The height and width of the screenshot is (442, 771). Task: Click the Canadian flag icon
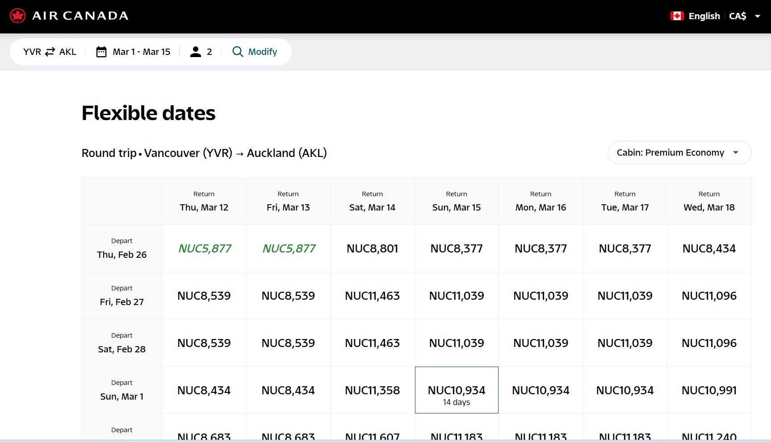click(677, 16)
